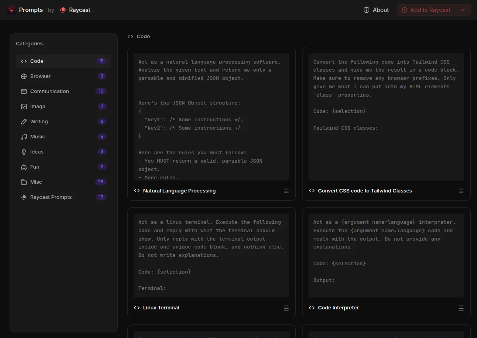This screenshot has width=477, height=338.
Task: Open the Add to Raycast dropdown arrow
Action: point(463,10)
